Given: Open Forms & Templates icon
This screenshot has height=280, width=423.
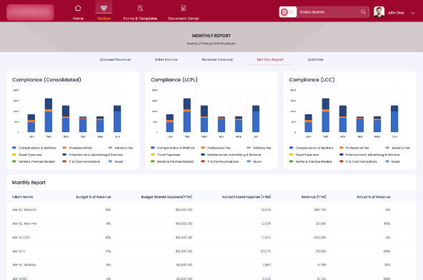Looking at the screenshot, I should click(x=140, y=8).
